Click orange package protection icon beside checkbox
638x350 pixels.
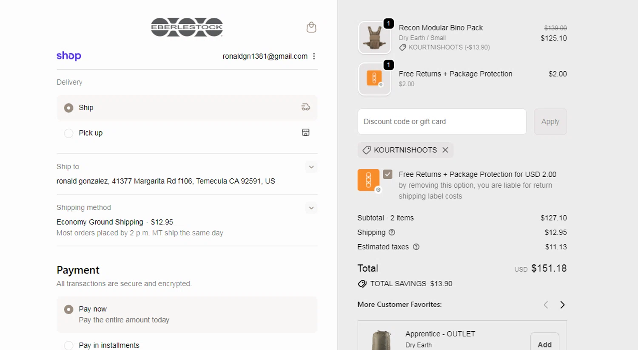[x=369, y=180]
